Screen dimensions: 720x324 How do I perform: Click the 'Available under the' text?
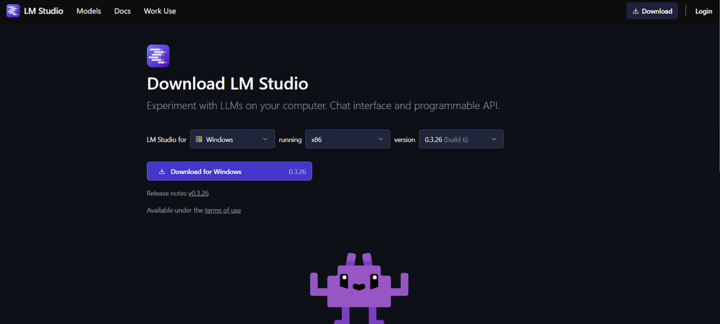pyautogui.click(x=175, y=210)
